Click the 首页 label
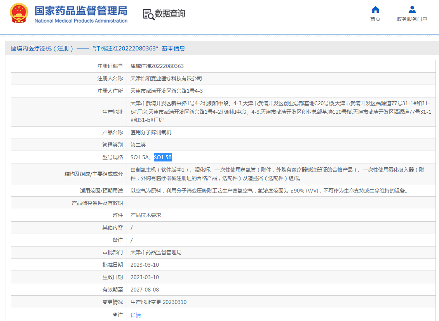This screenshot has height=321, width=439. click(375, 19)
